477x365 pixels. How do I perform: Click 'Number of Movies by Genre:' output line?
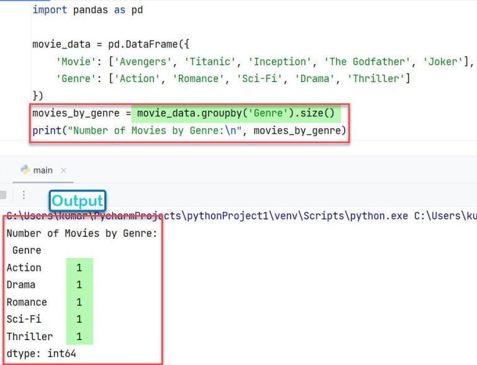[82, 233]
